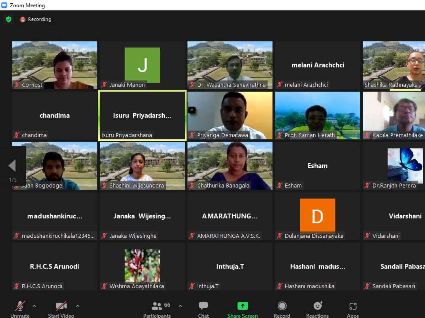Click the melani Arachchci name label
The width and height of the screenshot is (425, 318).
pyautogui.click(x=306, y=85)
